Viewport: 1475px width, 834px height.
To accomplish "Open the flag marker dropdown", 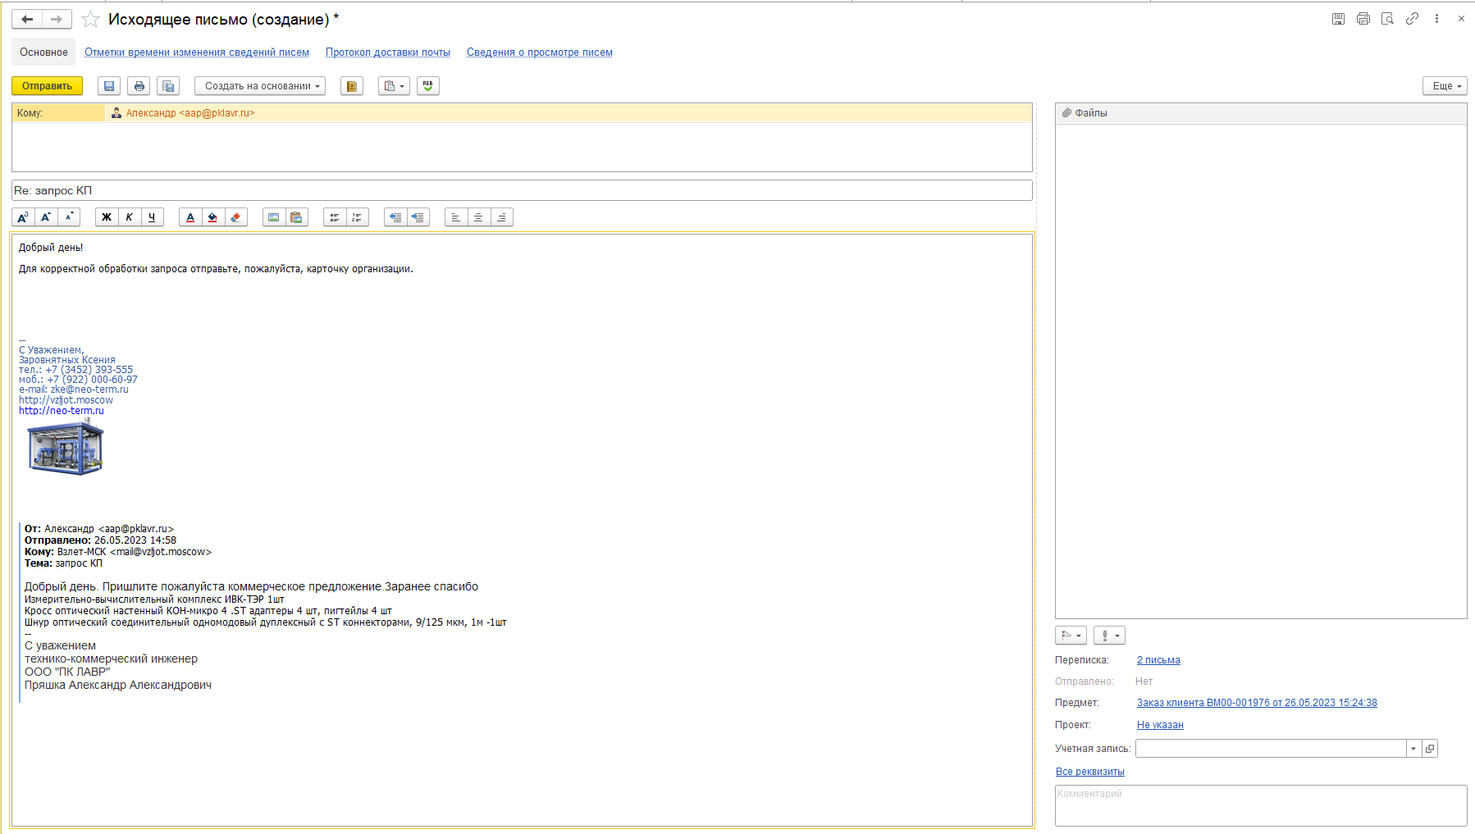I will (x=1071, y=636).
